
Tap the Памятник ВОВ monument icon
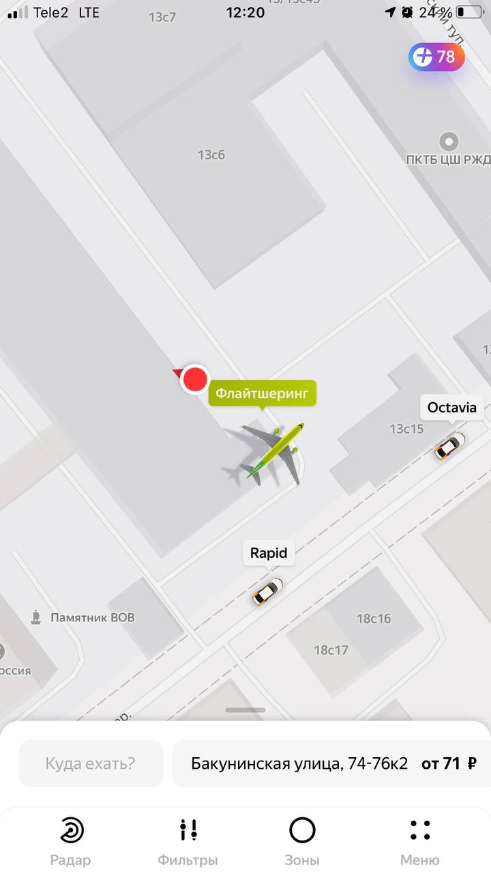pos(36,617)
